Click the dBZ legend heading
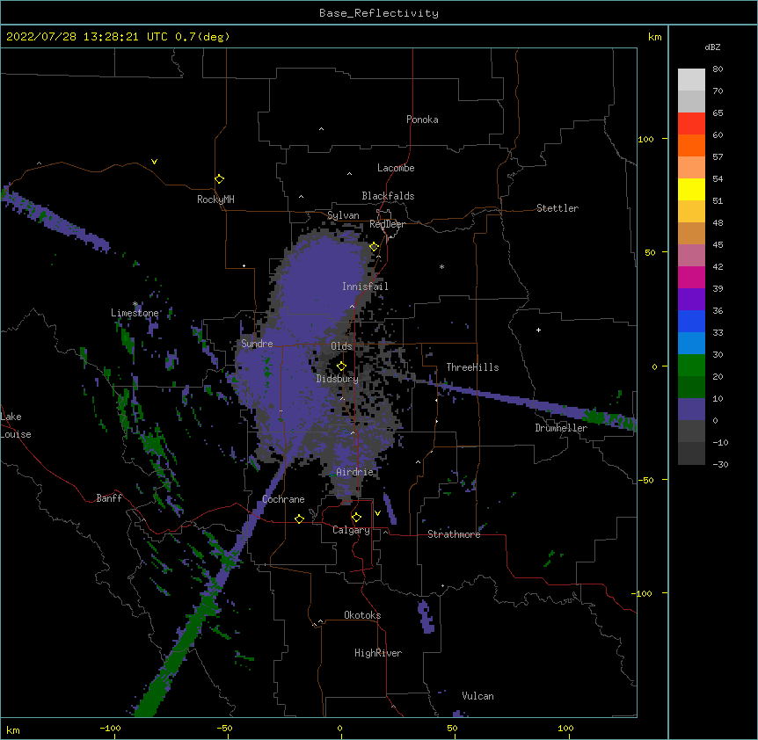 (712, 47)
